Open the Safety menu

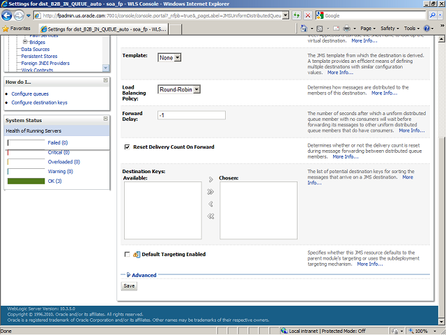tap(390, 29)
